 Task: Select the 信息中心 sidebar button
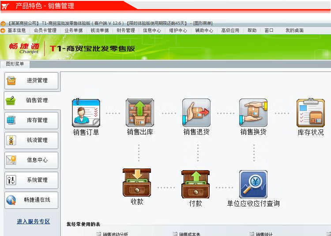(x=31, y=160)
